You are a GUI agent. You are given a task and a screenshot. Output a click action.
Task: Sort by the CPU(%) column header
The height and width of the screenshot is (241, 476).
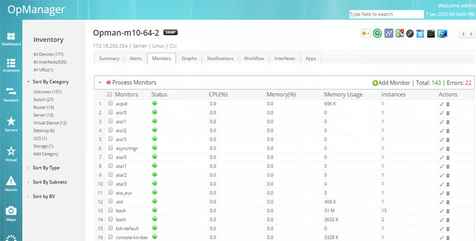(218, 94)
